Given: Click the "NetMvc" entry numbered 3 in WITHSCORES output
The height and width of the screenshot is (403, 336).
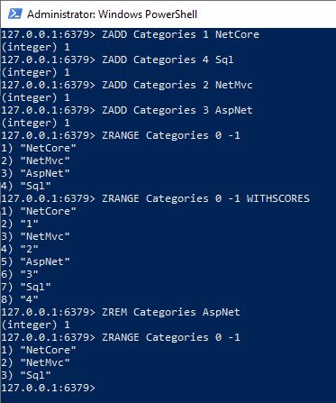Looking at the screenshot, I should pos(45,236).
